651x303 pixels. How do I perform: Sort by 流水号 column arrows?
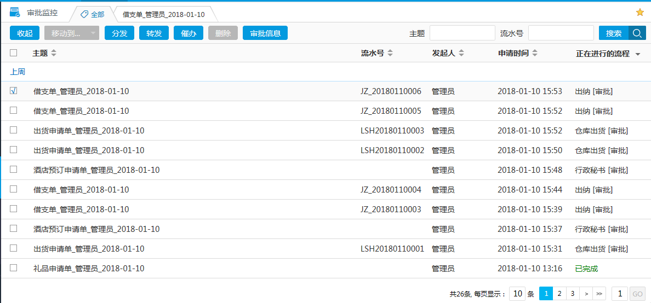tap(390, 54)
